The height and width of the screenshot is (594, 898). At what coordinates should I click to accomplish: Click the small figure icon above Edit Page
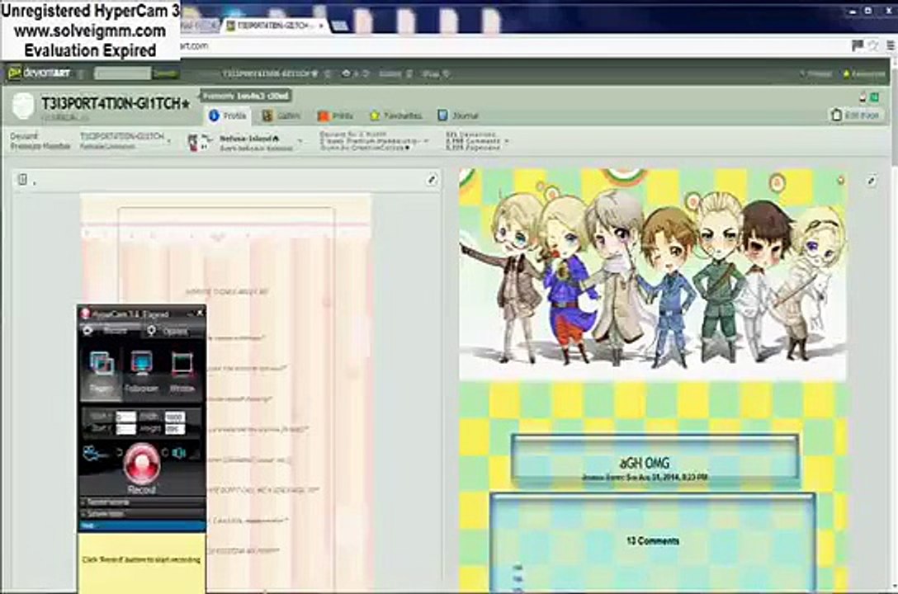pos(863,97)
